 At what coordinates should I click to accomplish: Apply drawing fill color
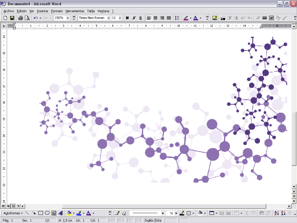pyautogui.click(x=69, y=213)
